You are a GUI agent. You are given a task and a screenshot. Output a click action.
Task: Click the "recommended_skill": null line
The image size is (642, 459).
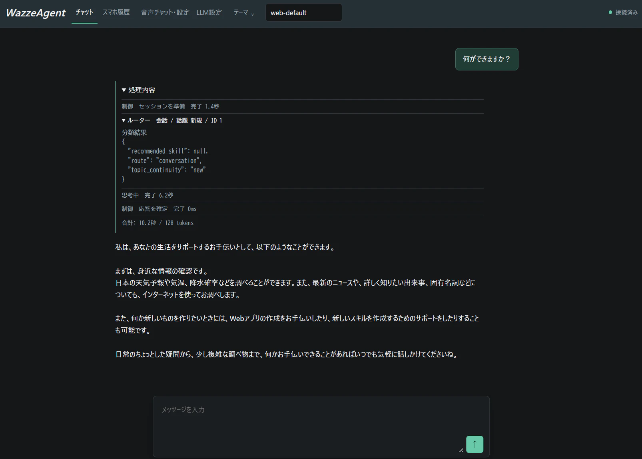click(x=168, y=151)
